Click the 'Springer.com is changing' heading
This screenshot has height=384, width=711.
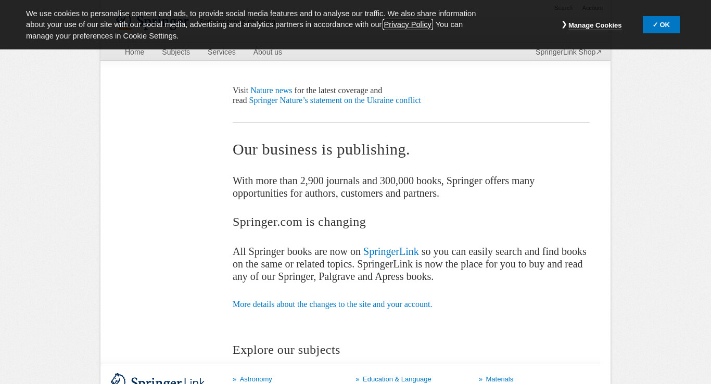click(x=299, y=222)
